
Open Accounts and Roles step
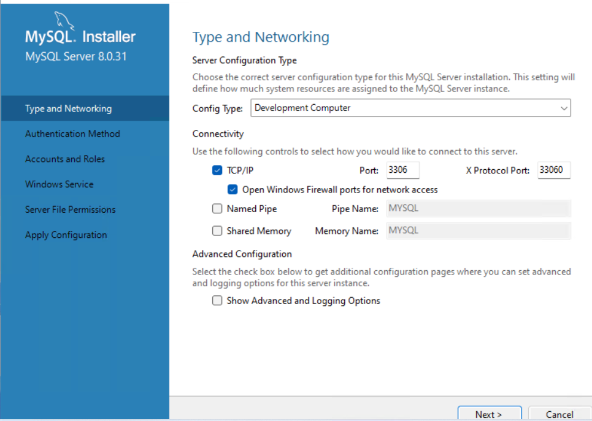coord(65,159)
